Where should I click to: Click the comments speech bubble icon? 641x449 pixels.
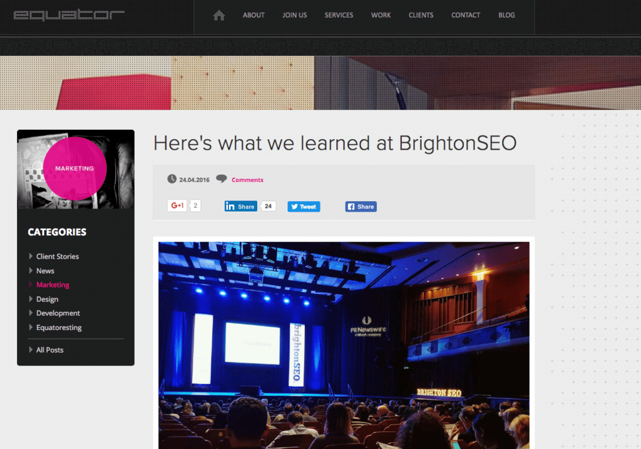point(221,178)
